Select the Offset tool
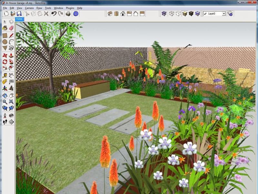258x194 pixels. point(11,68)
